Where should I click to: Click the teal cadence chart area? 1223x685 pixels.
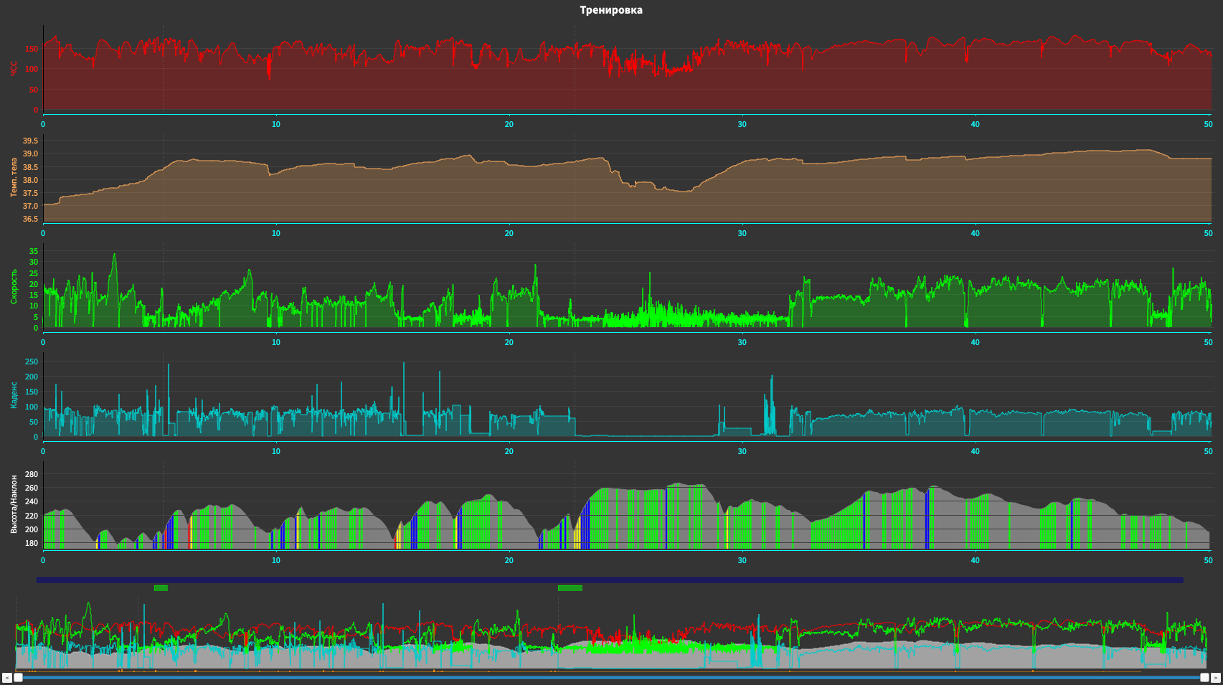[627, 395]
